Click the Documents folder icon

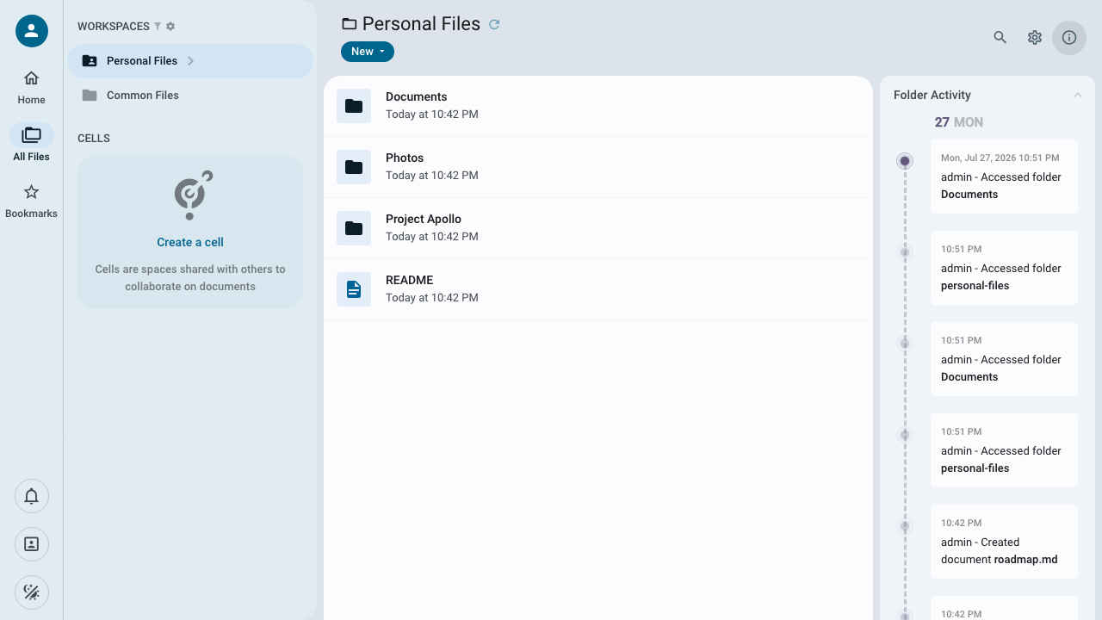pyautogui.click(x=354, y=106)
